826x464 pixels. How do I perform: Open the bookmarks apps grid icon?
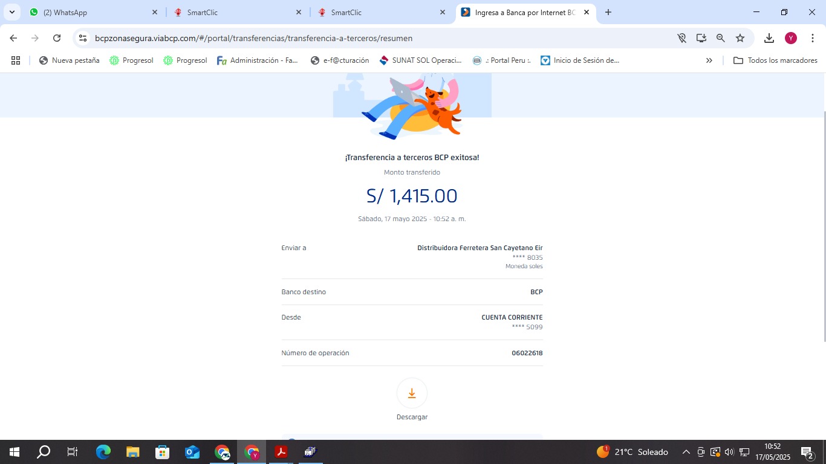[x=16, y=60]
